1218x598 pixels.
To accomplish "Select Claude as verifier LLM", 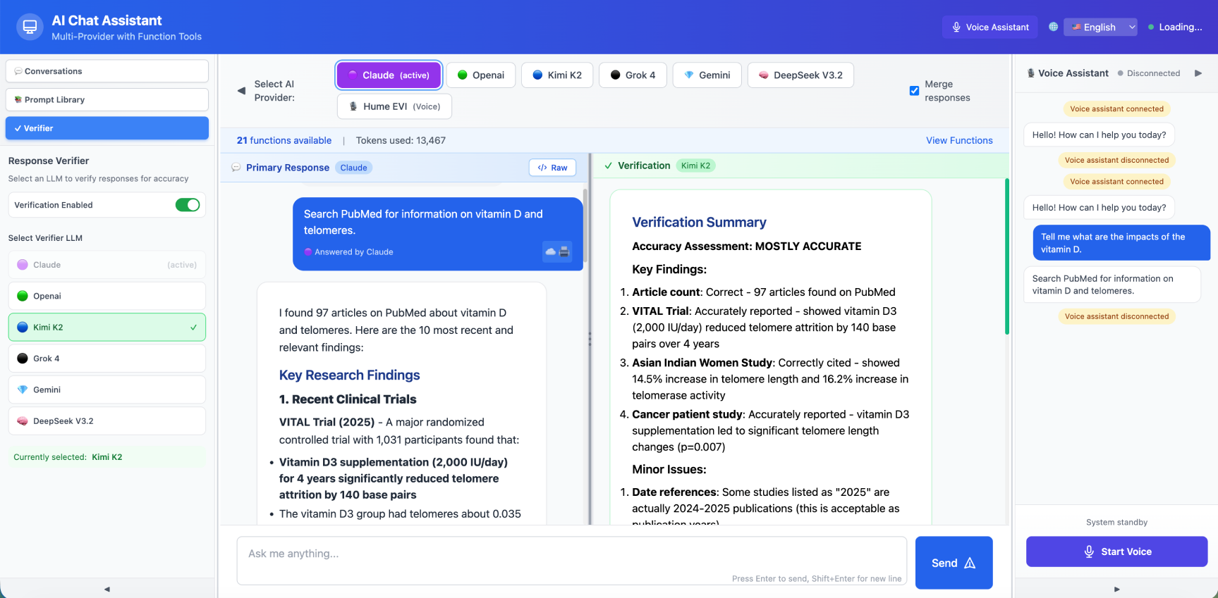I will click(107, 265).
